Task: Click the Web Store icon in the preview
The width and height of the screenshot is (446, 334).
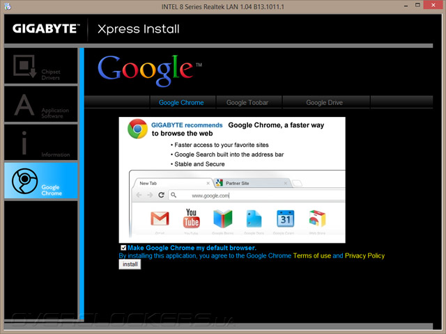Action: point(317,218)
